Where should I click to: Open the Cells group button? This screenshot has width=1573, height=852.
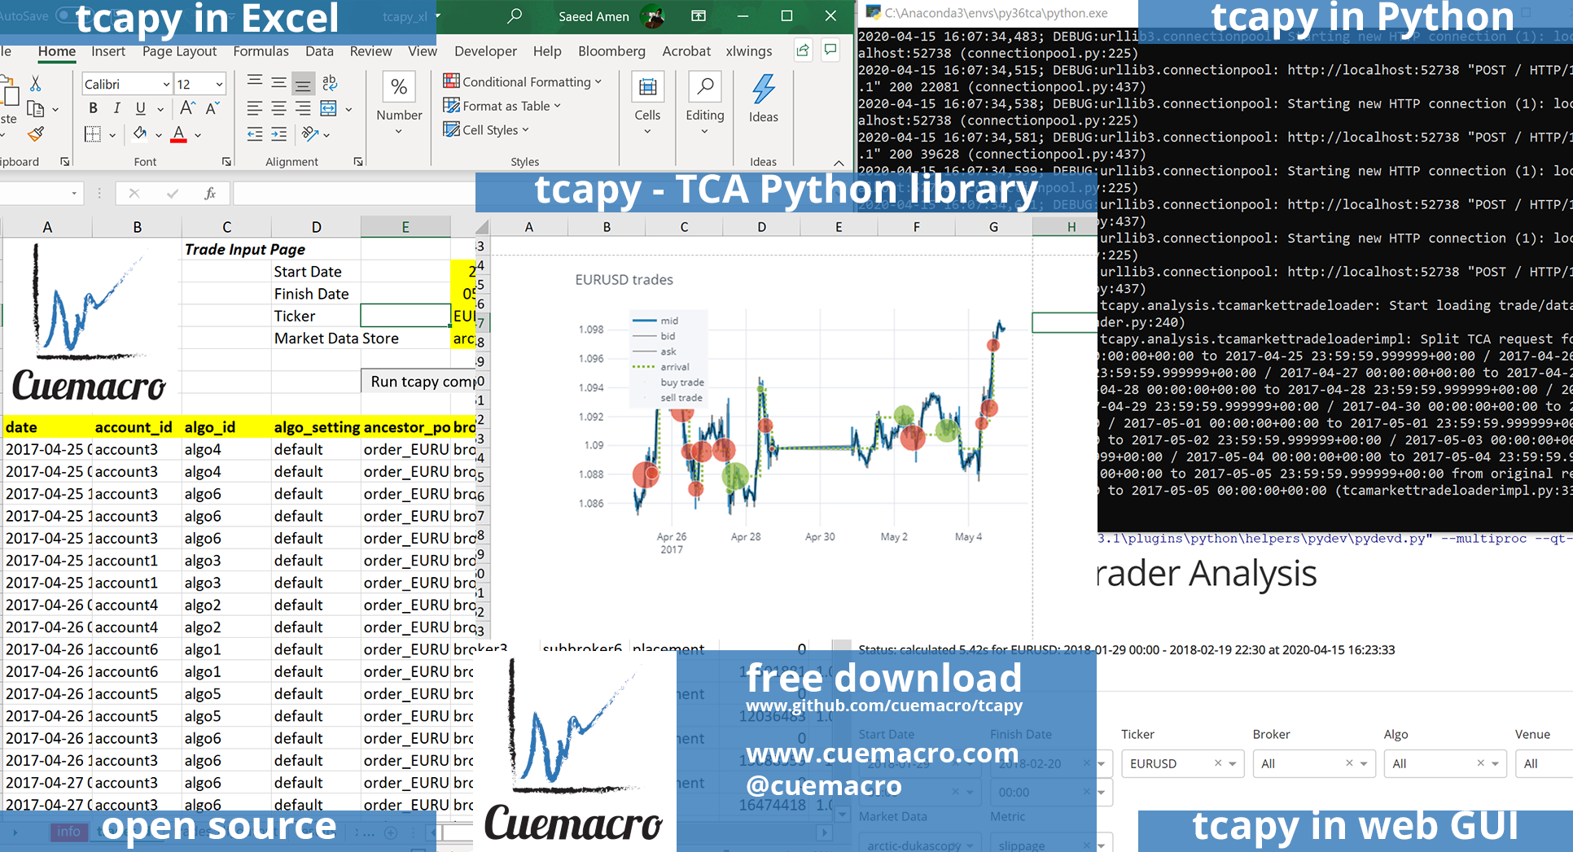click(x=647, y=104)
